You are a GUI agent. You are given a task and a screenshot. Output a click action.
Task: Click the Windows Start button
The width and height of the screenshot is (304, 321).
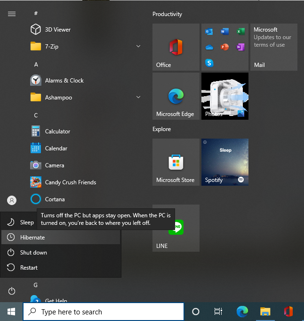[11, 312]
